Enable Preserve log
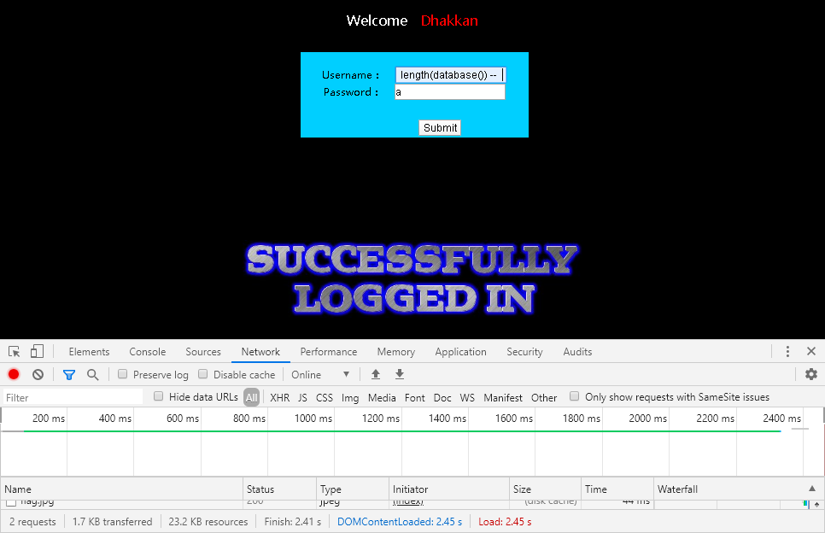 coord(123,374)
